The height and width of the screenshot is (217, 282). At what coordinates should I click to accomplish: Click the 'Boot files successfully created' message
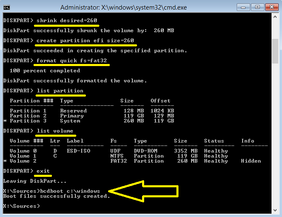pyautogui.click(x=56, y=196)
